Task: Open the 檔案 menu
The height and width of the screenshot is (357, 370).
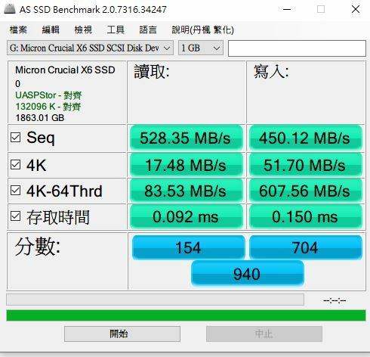Action: click(x=18, y=29)
